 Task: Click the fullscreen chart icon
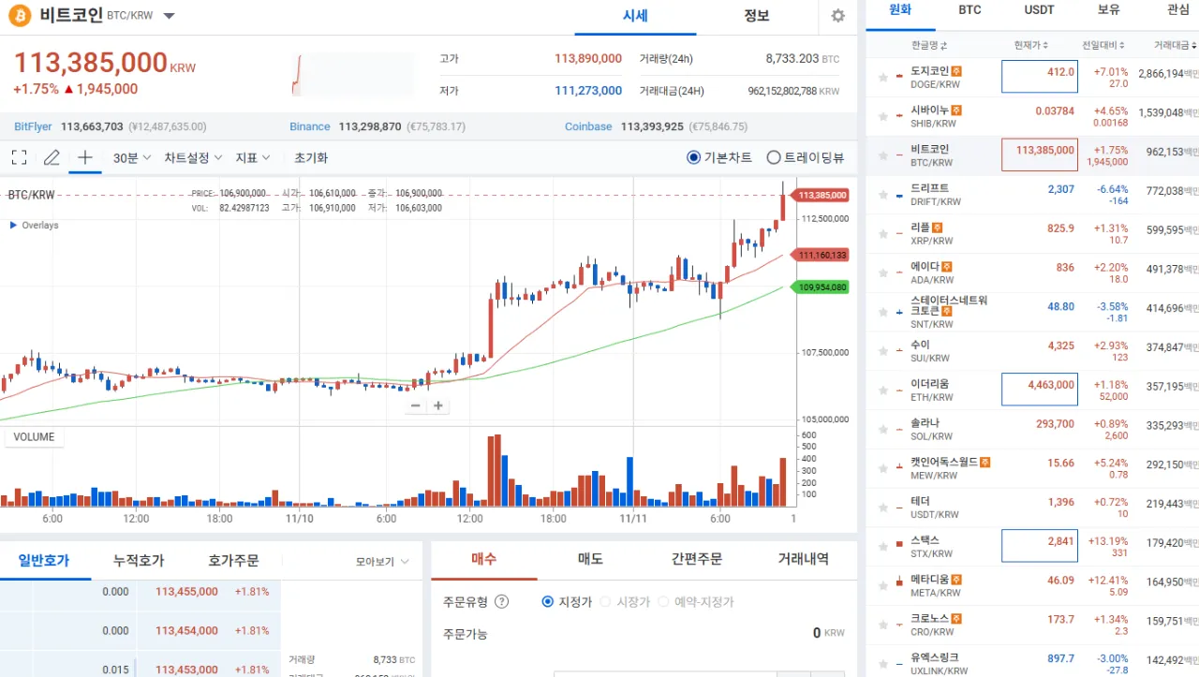coord(19,157)
